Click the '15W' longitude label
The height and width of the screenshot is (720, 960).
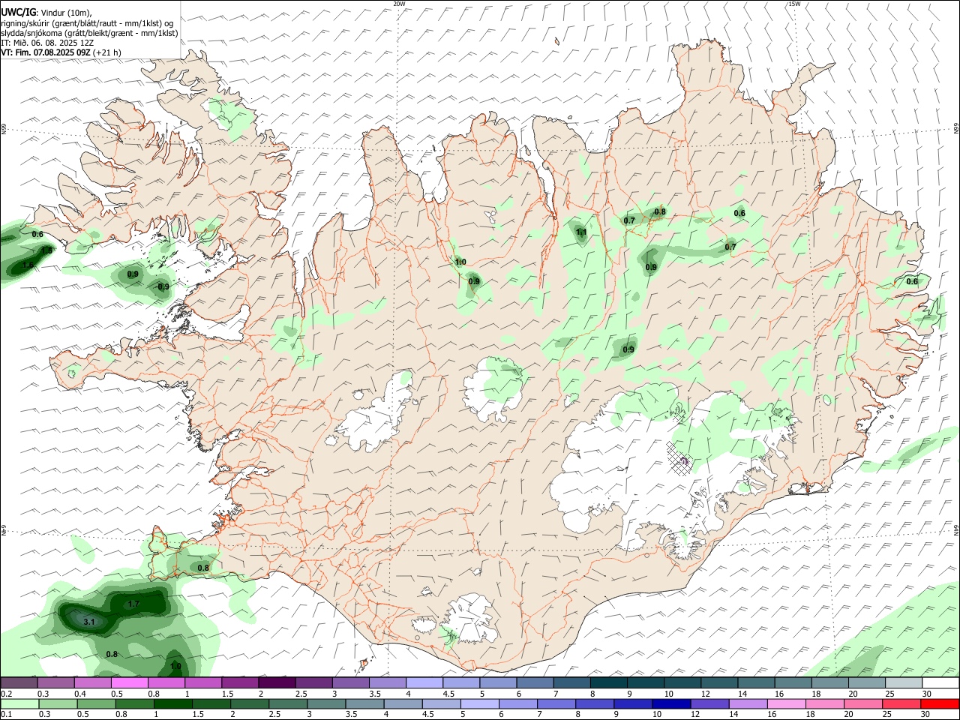[x=794, y=4]
